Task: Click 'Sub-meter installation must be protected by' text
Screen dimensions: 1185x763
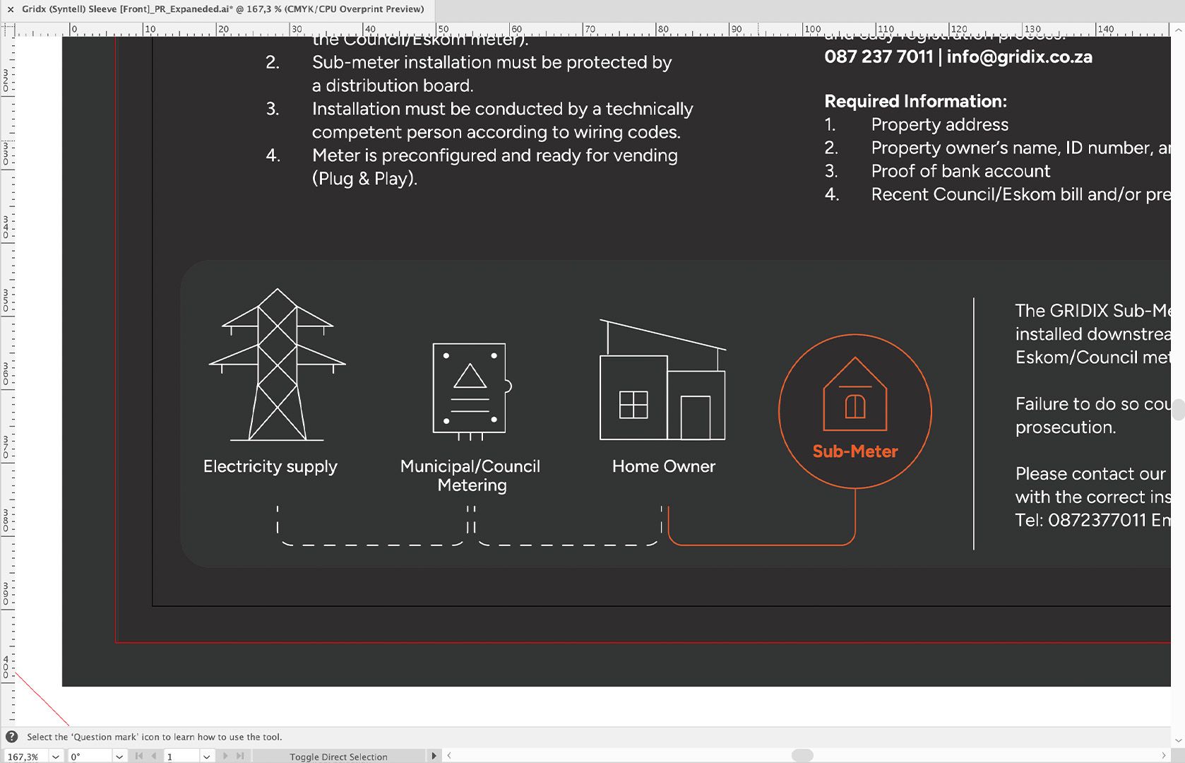Action: 492,62
